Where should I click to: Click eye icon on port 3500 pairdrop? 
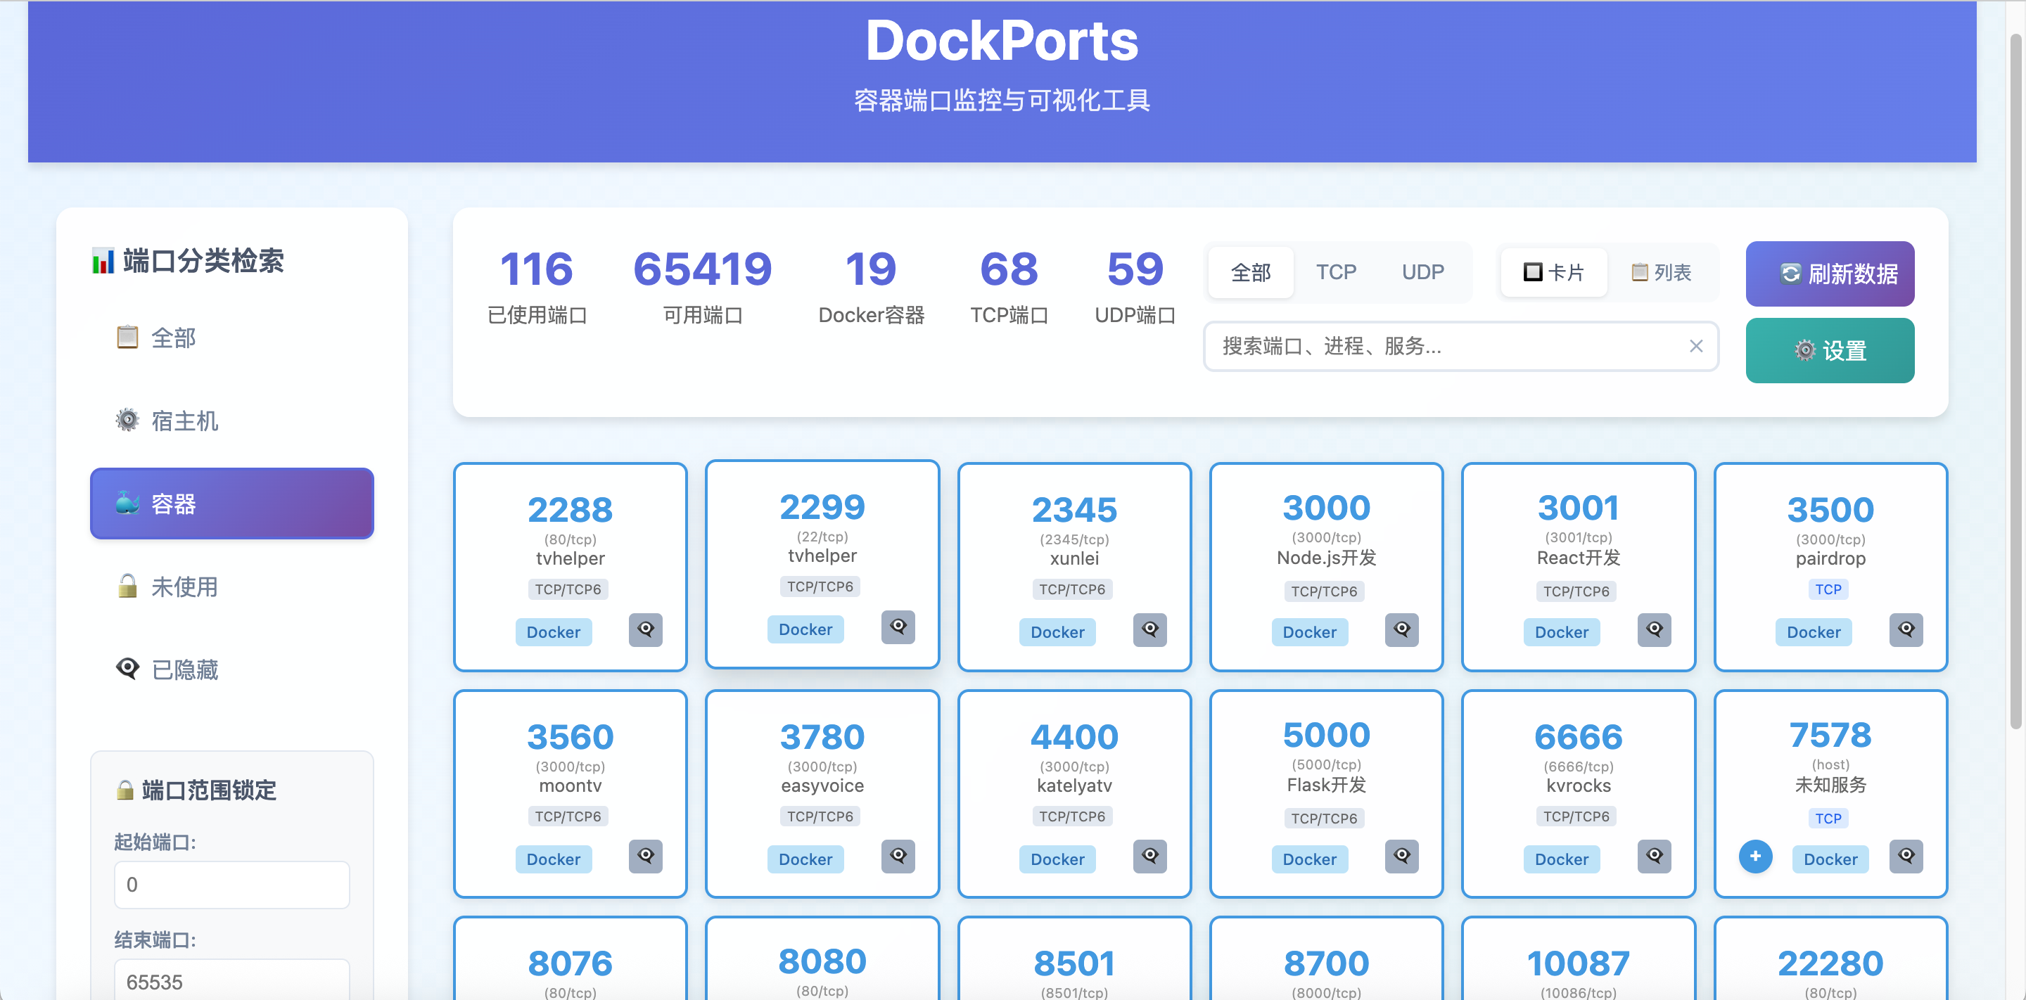1906,629
